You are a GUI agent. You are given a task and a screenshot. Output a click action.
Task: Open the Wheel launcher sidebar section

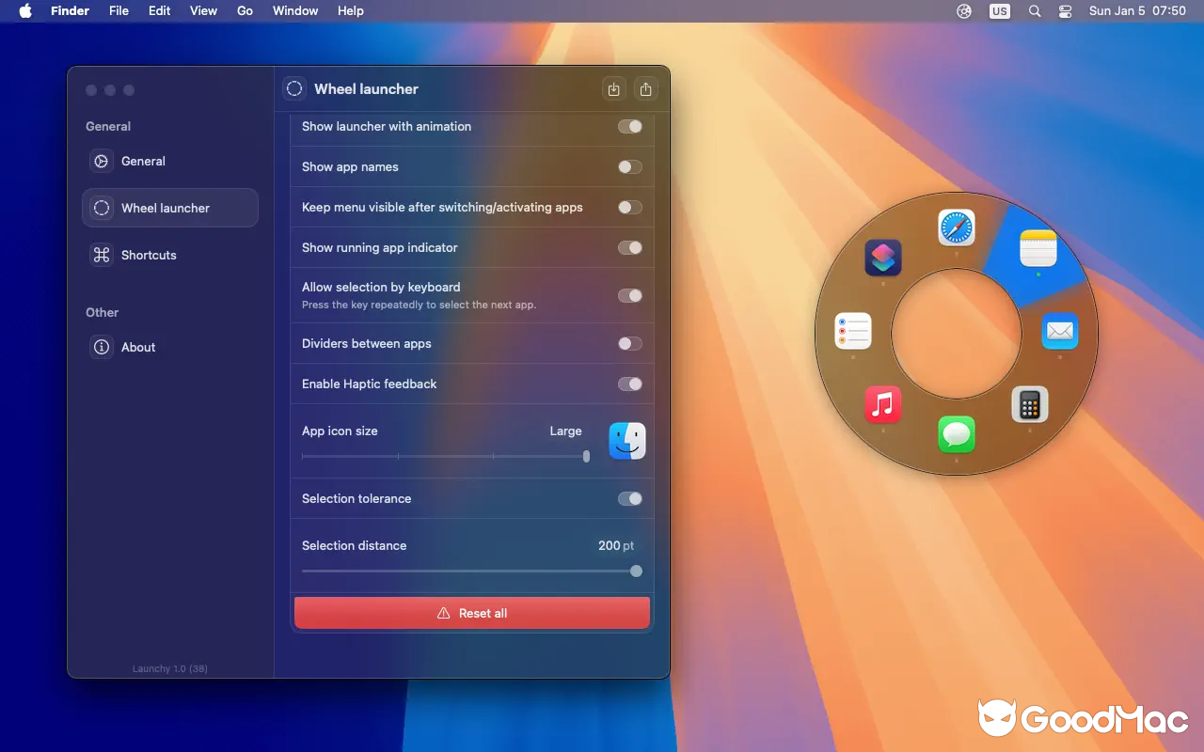[170, 208]
